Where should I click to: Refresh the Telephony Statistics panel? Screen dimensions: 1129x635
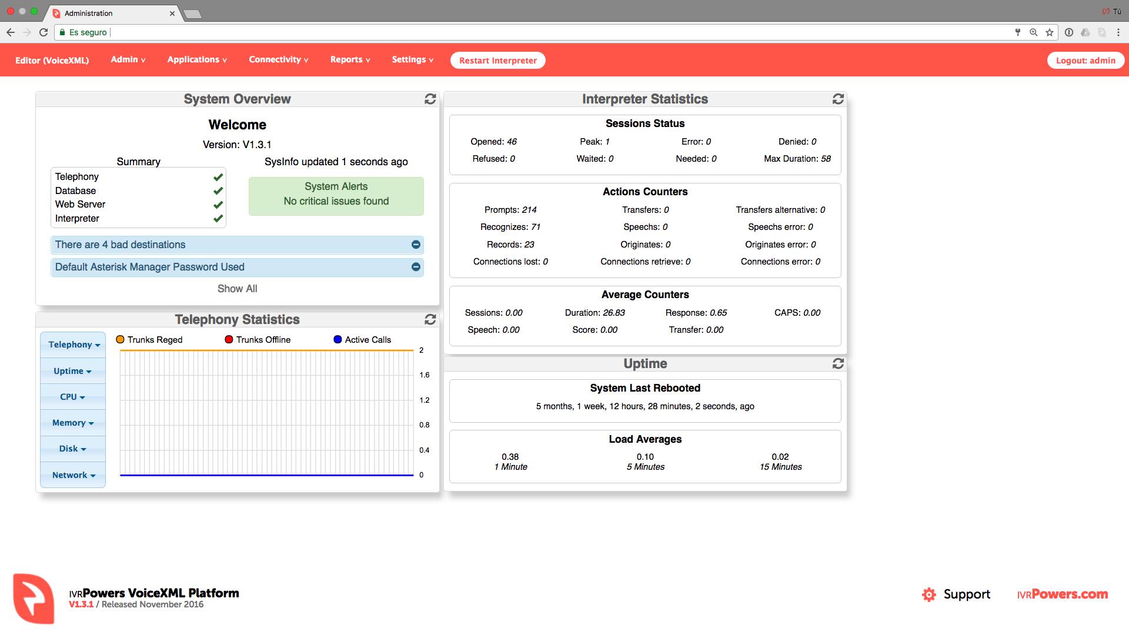(x=430, y=319)
